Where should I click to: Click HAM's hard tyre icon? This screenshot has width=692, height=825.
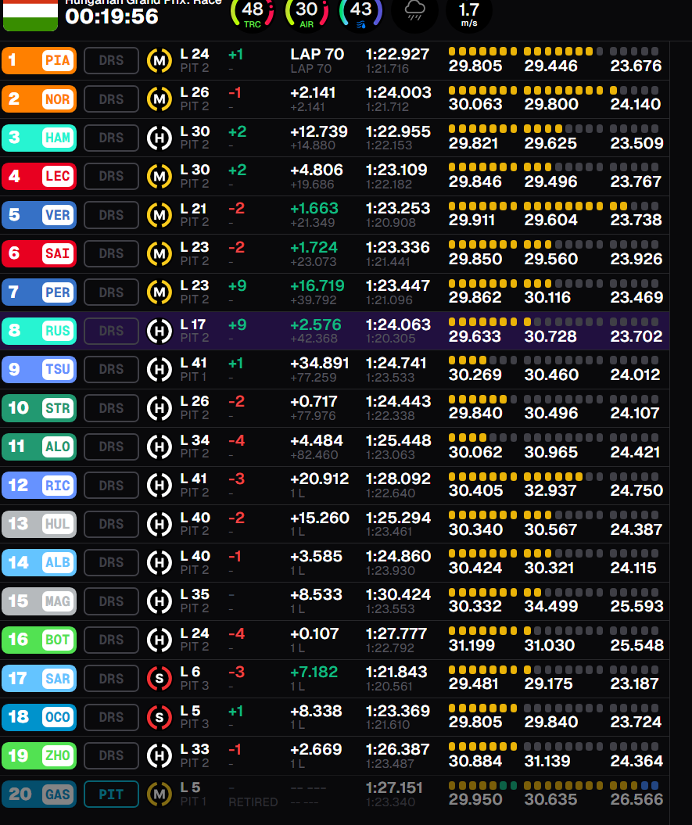coord(160,138)
